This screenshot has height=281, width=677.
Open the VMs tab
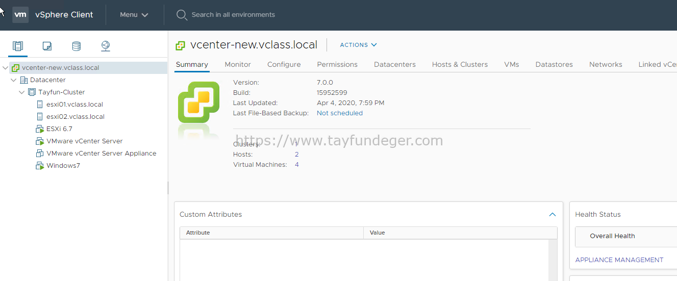pos(512,65)
